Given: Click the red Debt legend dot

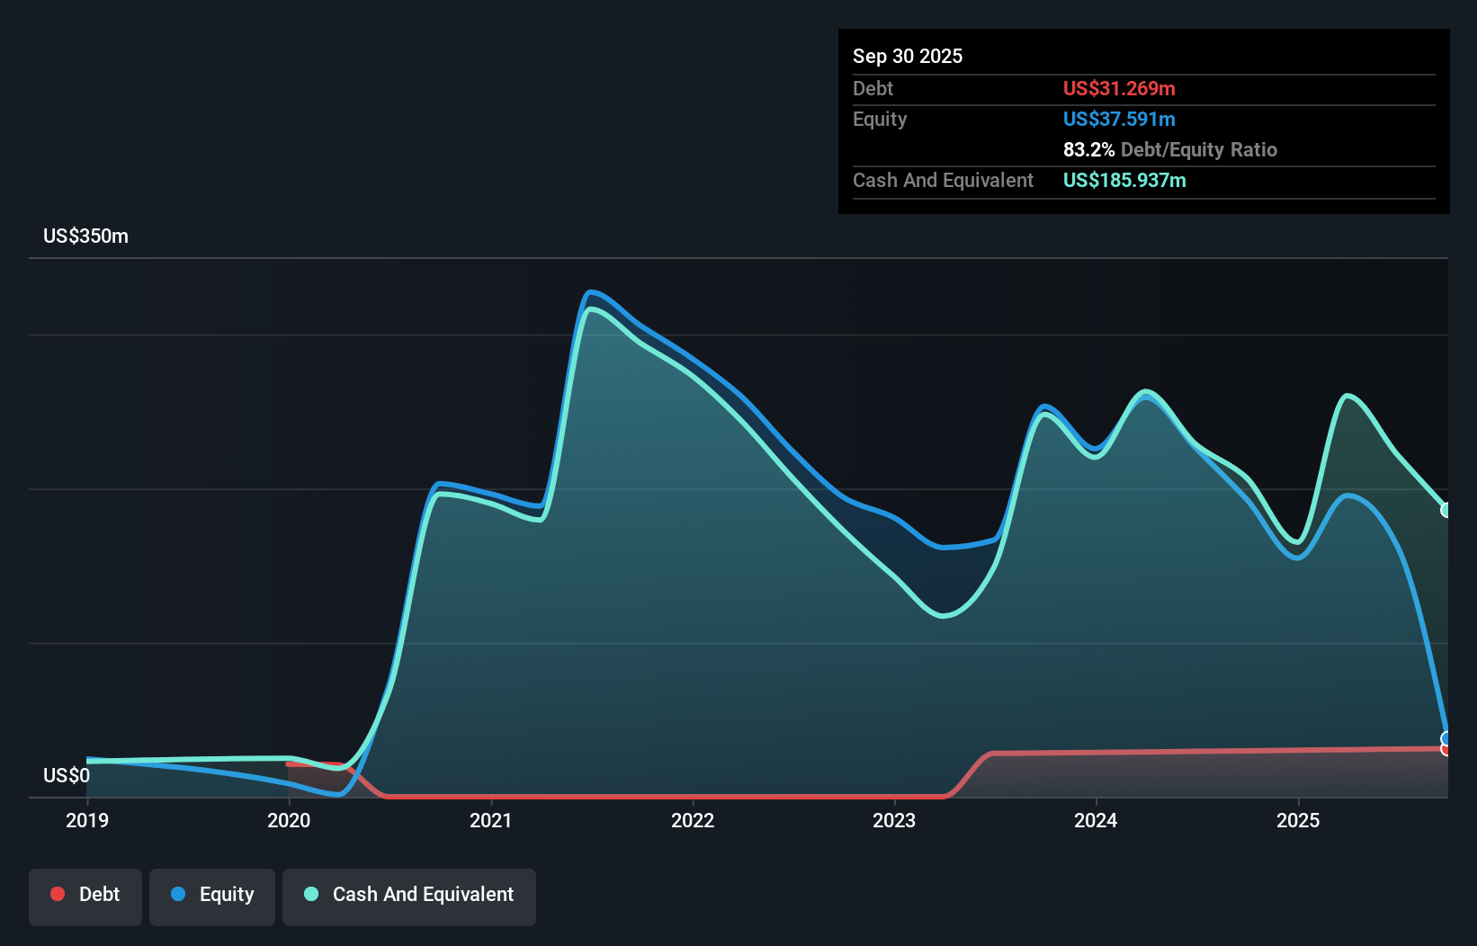Looking at the screenshot, I should pos(58,894).
